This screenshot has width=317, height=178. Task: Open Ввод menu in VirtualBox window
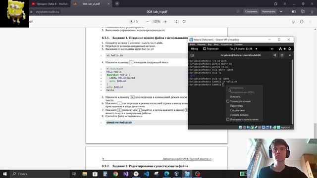pos(216,44)
